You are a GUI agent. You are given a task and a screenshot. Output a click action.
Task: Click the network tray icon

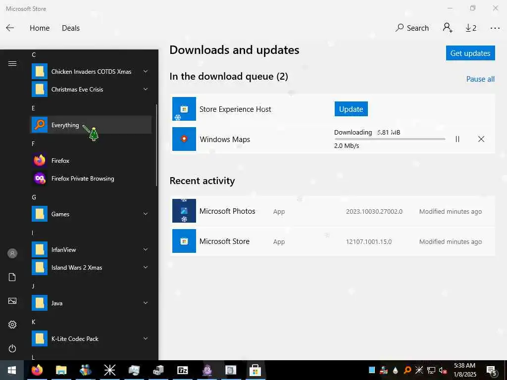tap(431, 370)
